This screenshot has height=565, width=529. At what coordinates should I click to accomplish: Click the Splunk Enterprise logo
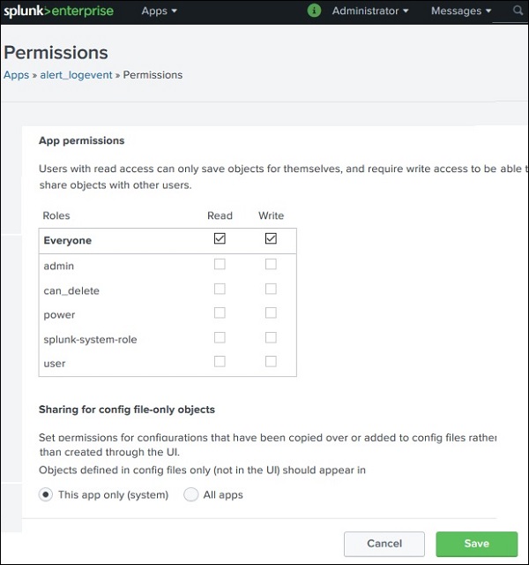(58, 11)
